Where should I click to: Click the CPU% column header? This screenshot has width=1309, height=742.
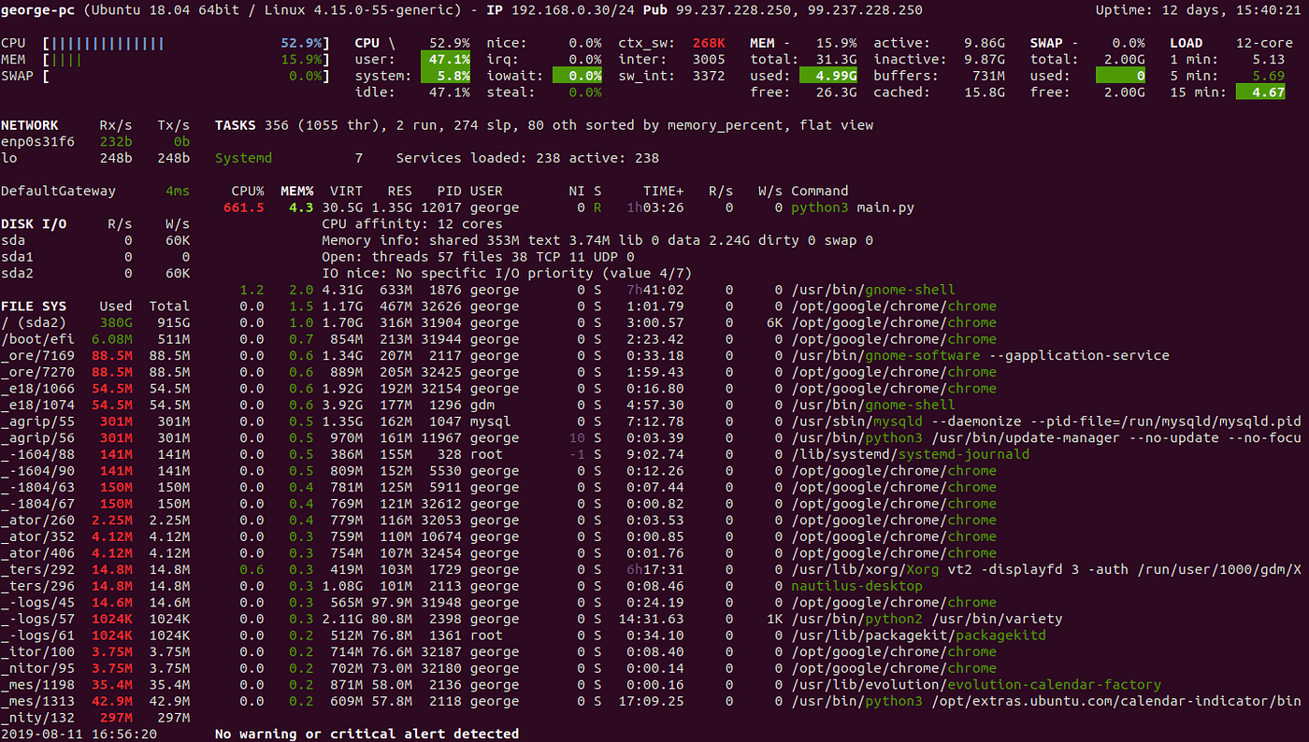point(248,191)
